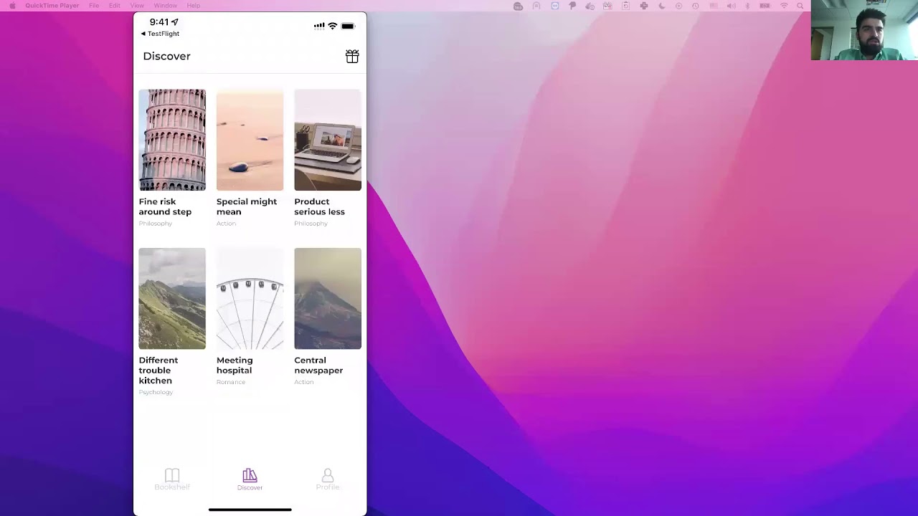
Task: Click the Do Not Disturb moon icon
Action: click(661, 6)
